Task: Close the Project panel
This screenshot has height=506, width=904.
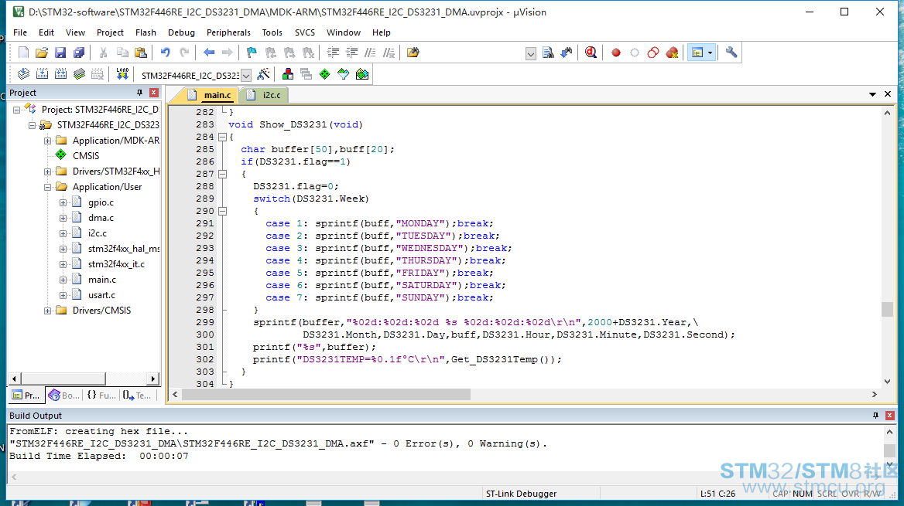Action: (x=153, y=93)
